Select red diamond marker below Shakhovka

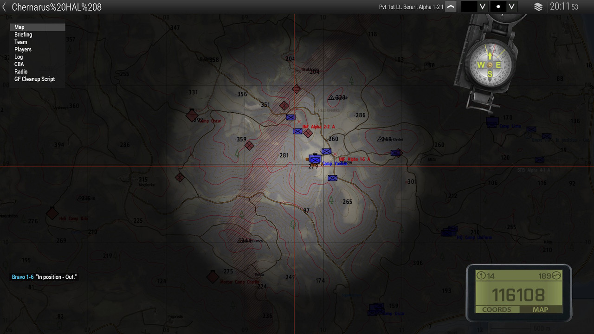pos(297,89)
